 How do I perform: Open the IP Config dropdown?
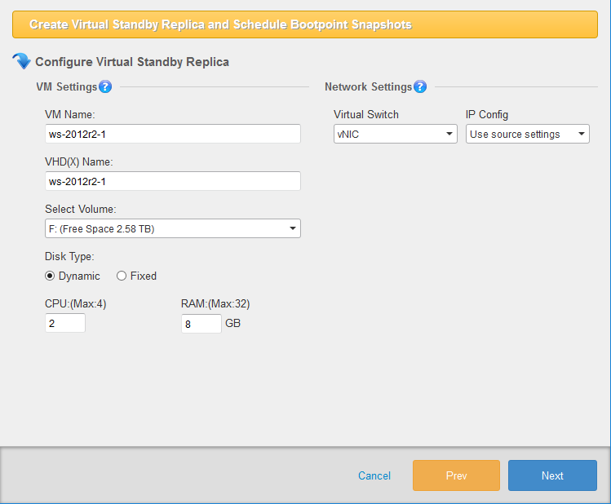click(x=527, y=134)
